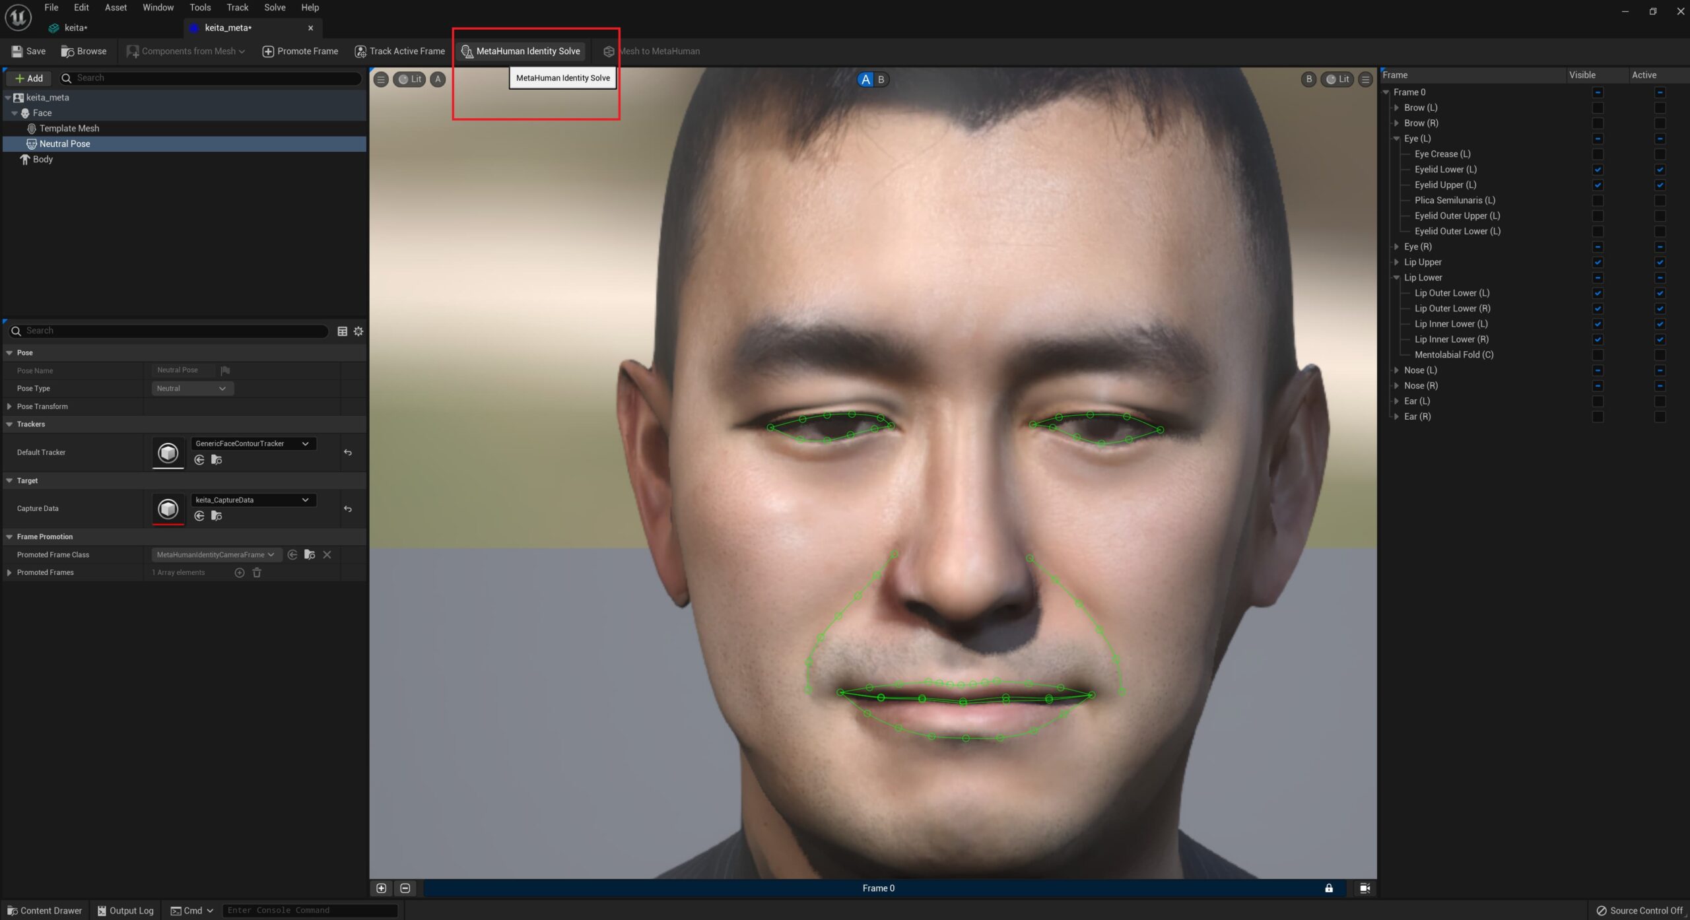Click the camera icon next to Frame 0 bar
The width and height of the screenshot is (1690, 920).
click(x=1365, y=888)
